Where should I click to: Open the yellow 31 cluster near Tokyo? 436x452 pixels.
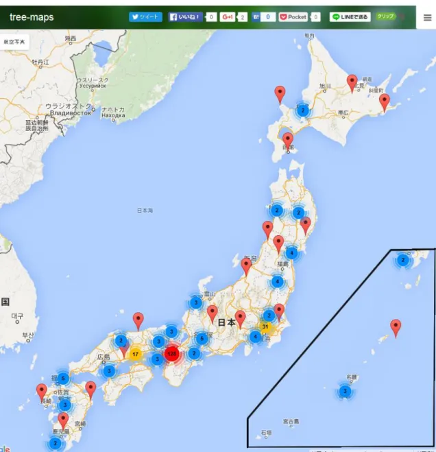[265, 326]
